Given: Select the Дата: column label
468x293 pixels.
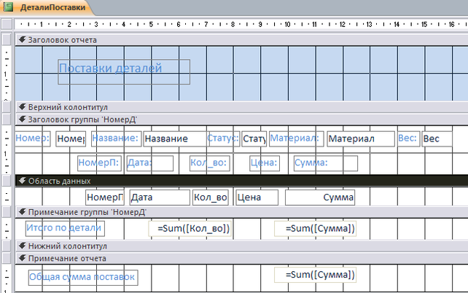Looking at the screenshot, I should 150,163.
